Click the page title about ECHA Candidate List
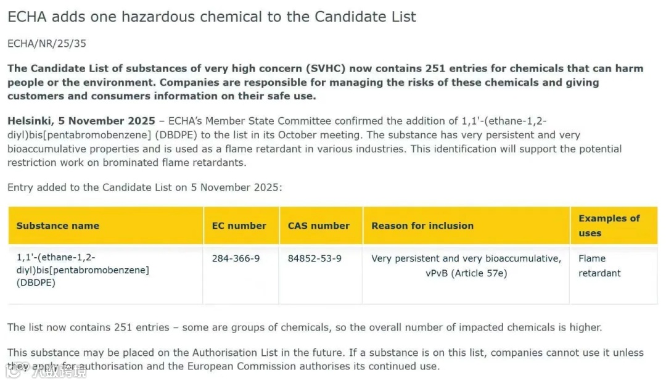 [x=212, y=17]
